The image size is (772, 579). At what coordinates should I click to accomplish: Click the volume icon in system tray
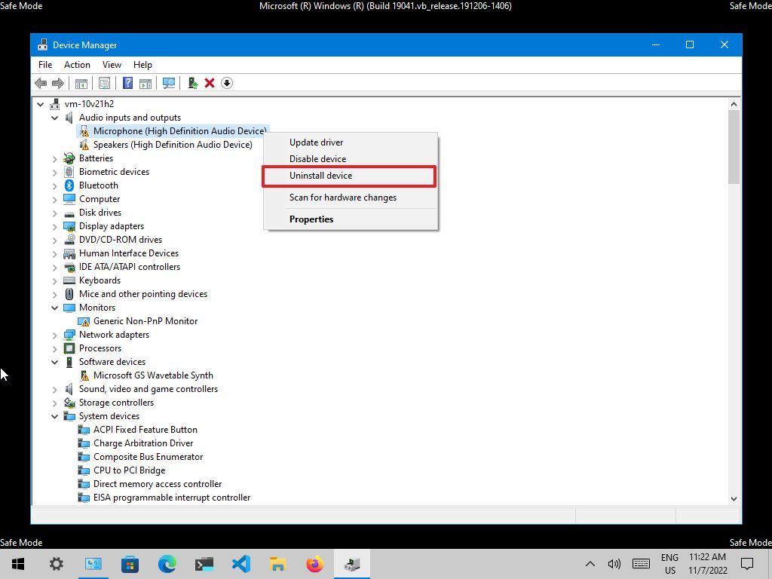click(x=614, y=563)
